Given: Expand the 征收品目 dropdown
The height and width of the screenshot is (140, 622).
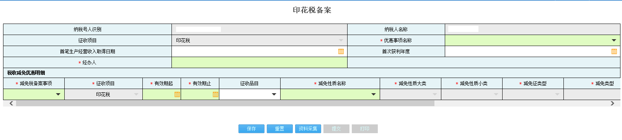Looking at the screenshot, I should click(274, 94).
